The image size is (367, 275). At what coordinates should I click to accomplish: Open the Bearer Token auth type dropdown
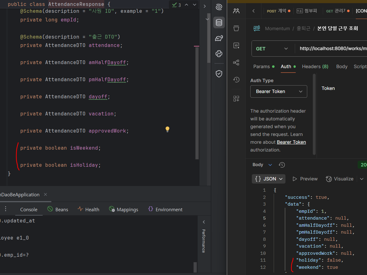coord(279,91)
